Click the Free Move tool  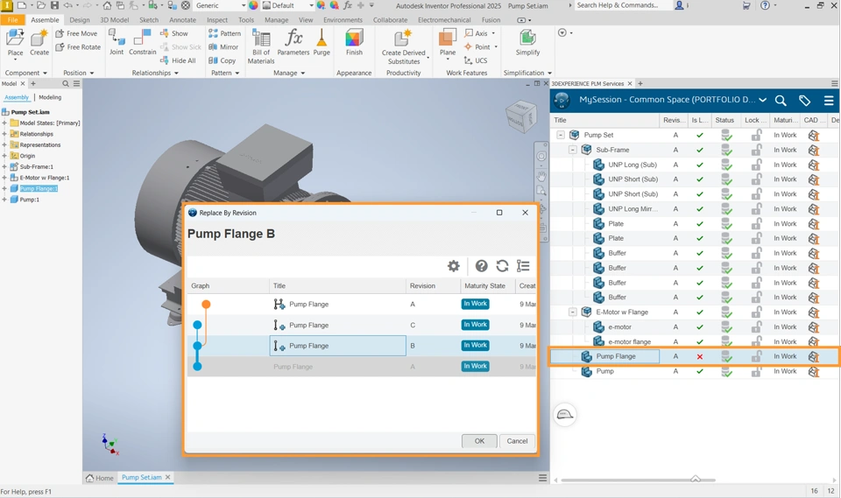click(x=76, y=33)
